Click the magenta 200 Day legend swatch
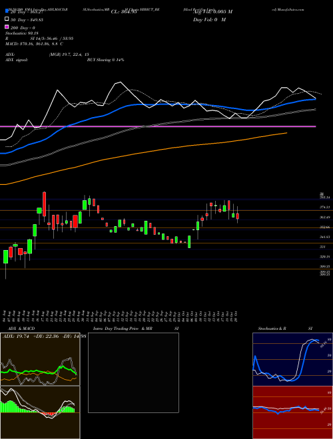The image size is (333, 439). point(7,27)
